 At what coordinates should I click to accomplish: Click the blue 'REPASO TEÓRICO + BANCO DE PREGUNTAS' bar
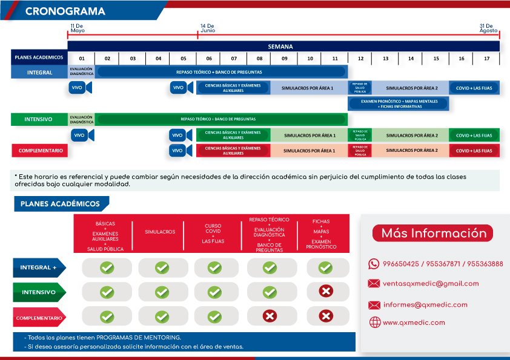(221, 72)
